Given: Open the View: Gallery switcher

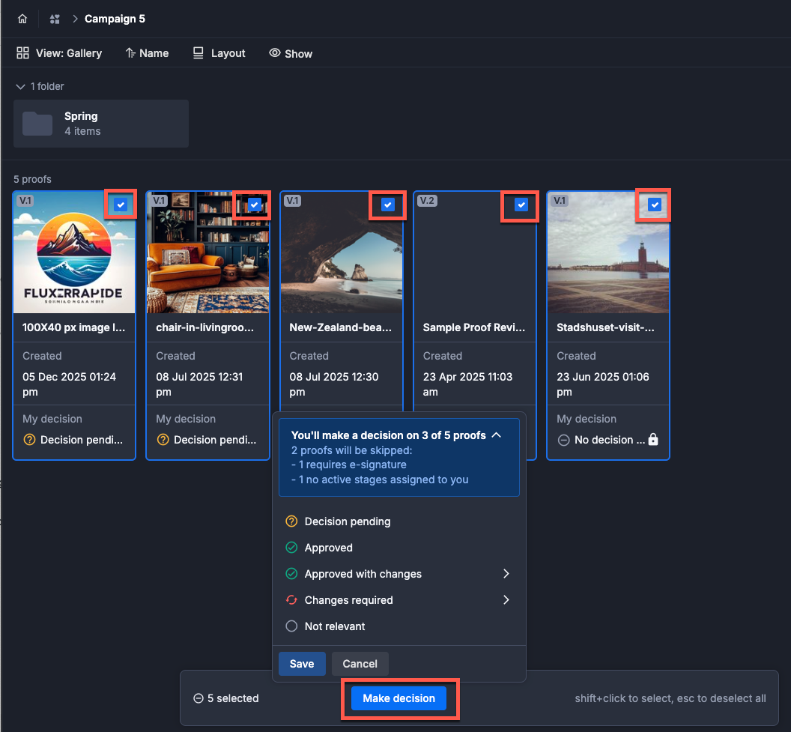Looking at the screenshot, I should 59,53.
